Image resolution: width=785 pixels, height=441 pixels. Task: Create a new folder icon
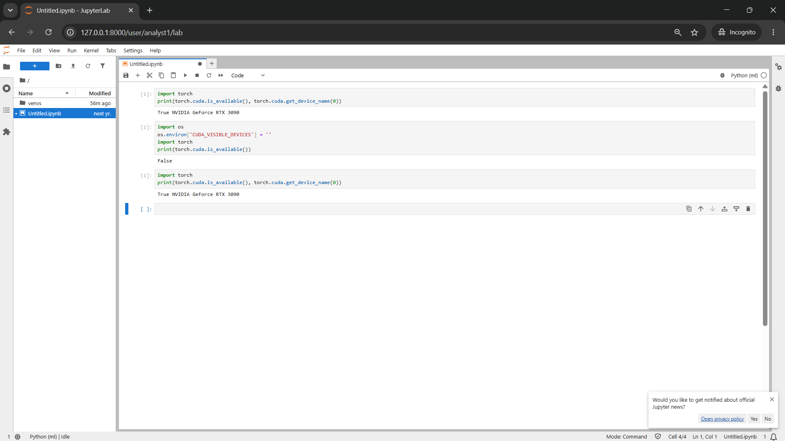point(58,66)
